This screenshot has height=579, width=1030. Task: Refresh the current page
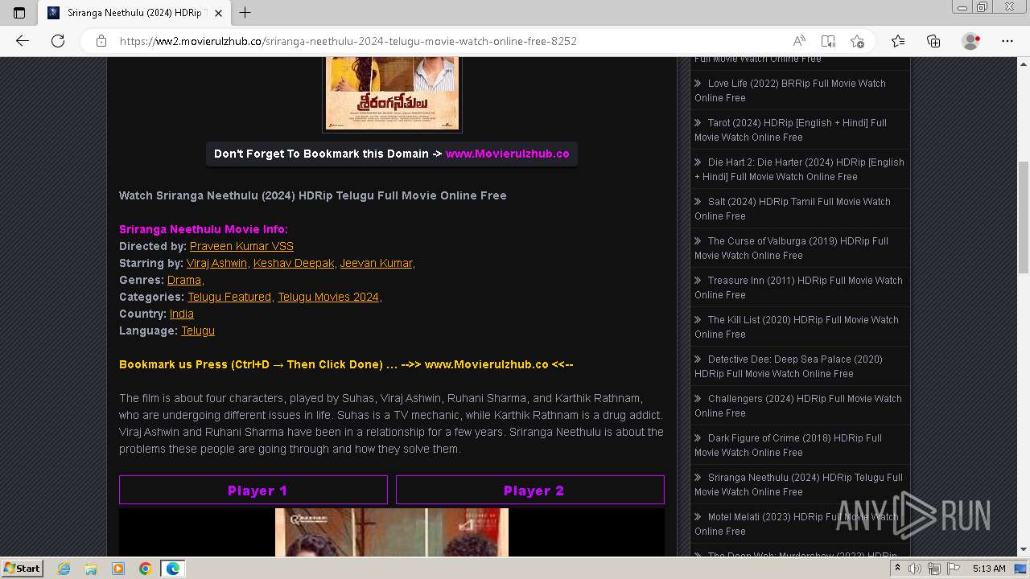(57, 41)
